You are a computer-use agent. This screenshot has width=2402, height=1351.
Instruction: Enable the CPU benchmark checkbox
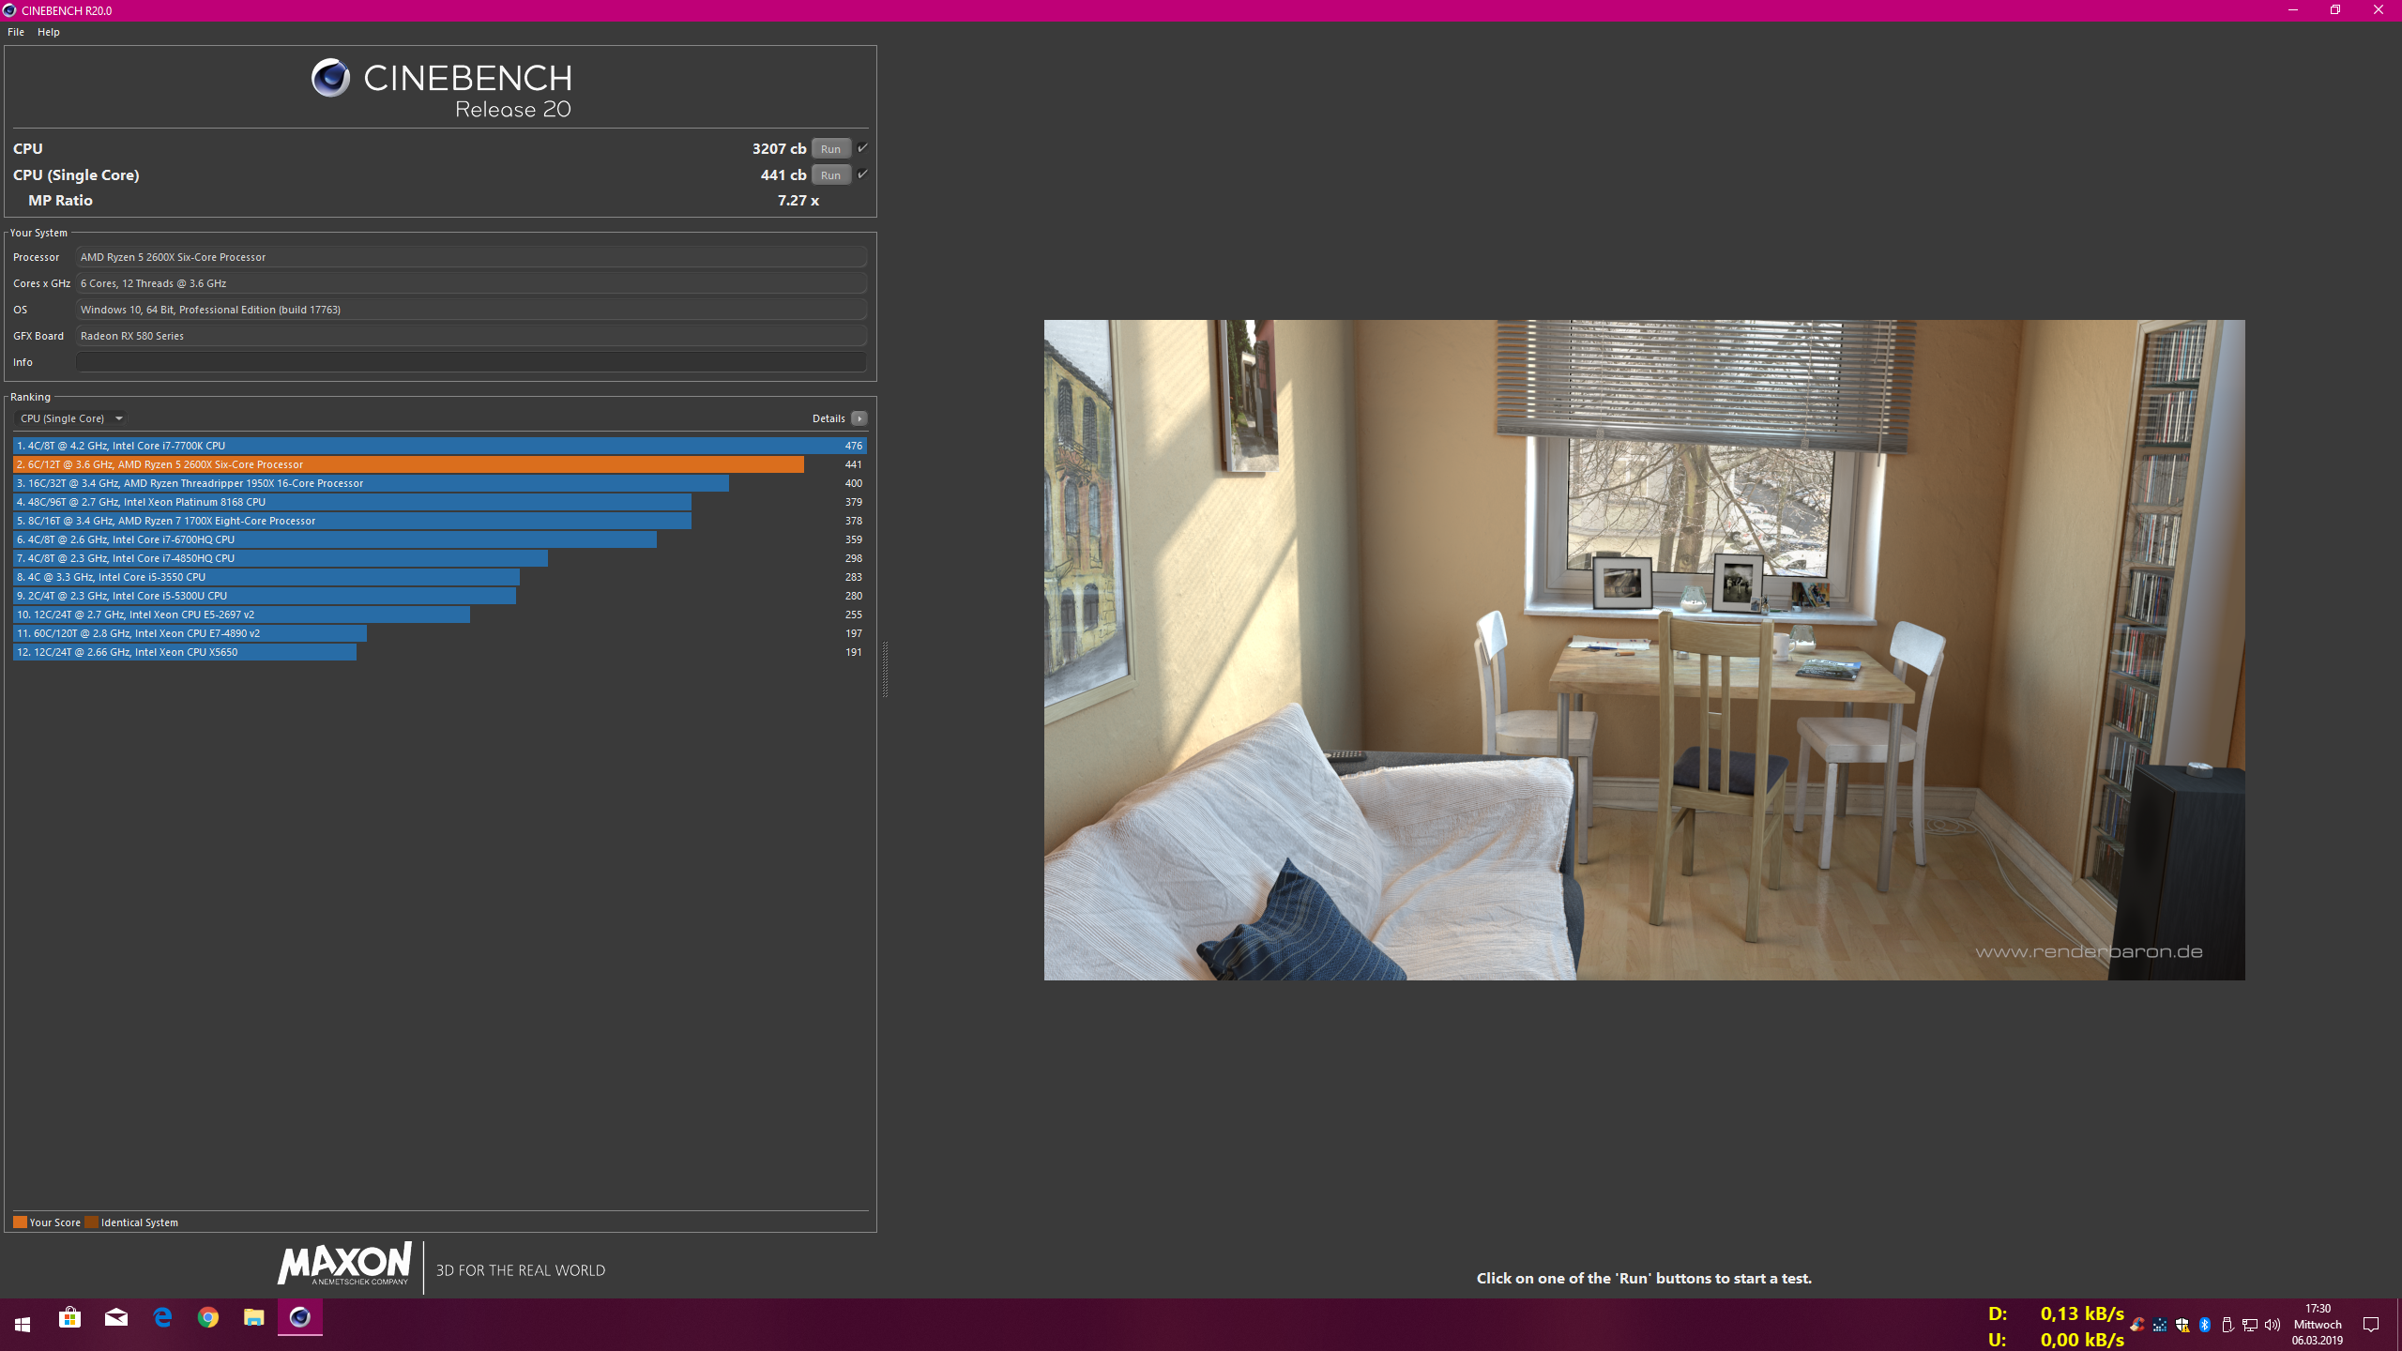pyautogui.click(x=862, y=147)
